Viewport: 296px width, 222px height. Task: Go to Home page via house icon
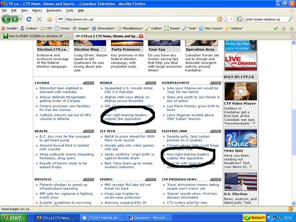coord(49,19)
